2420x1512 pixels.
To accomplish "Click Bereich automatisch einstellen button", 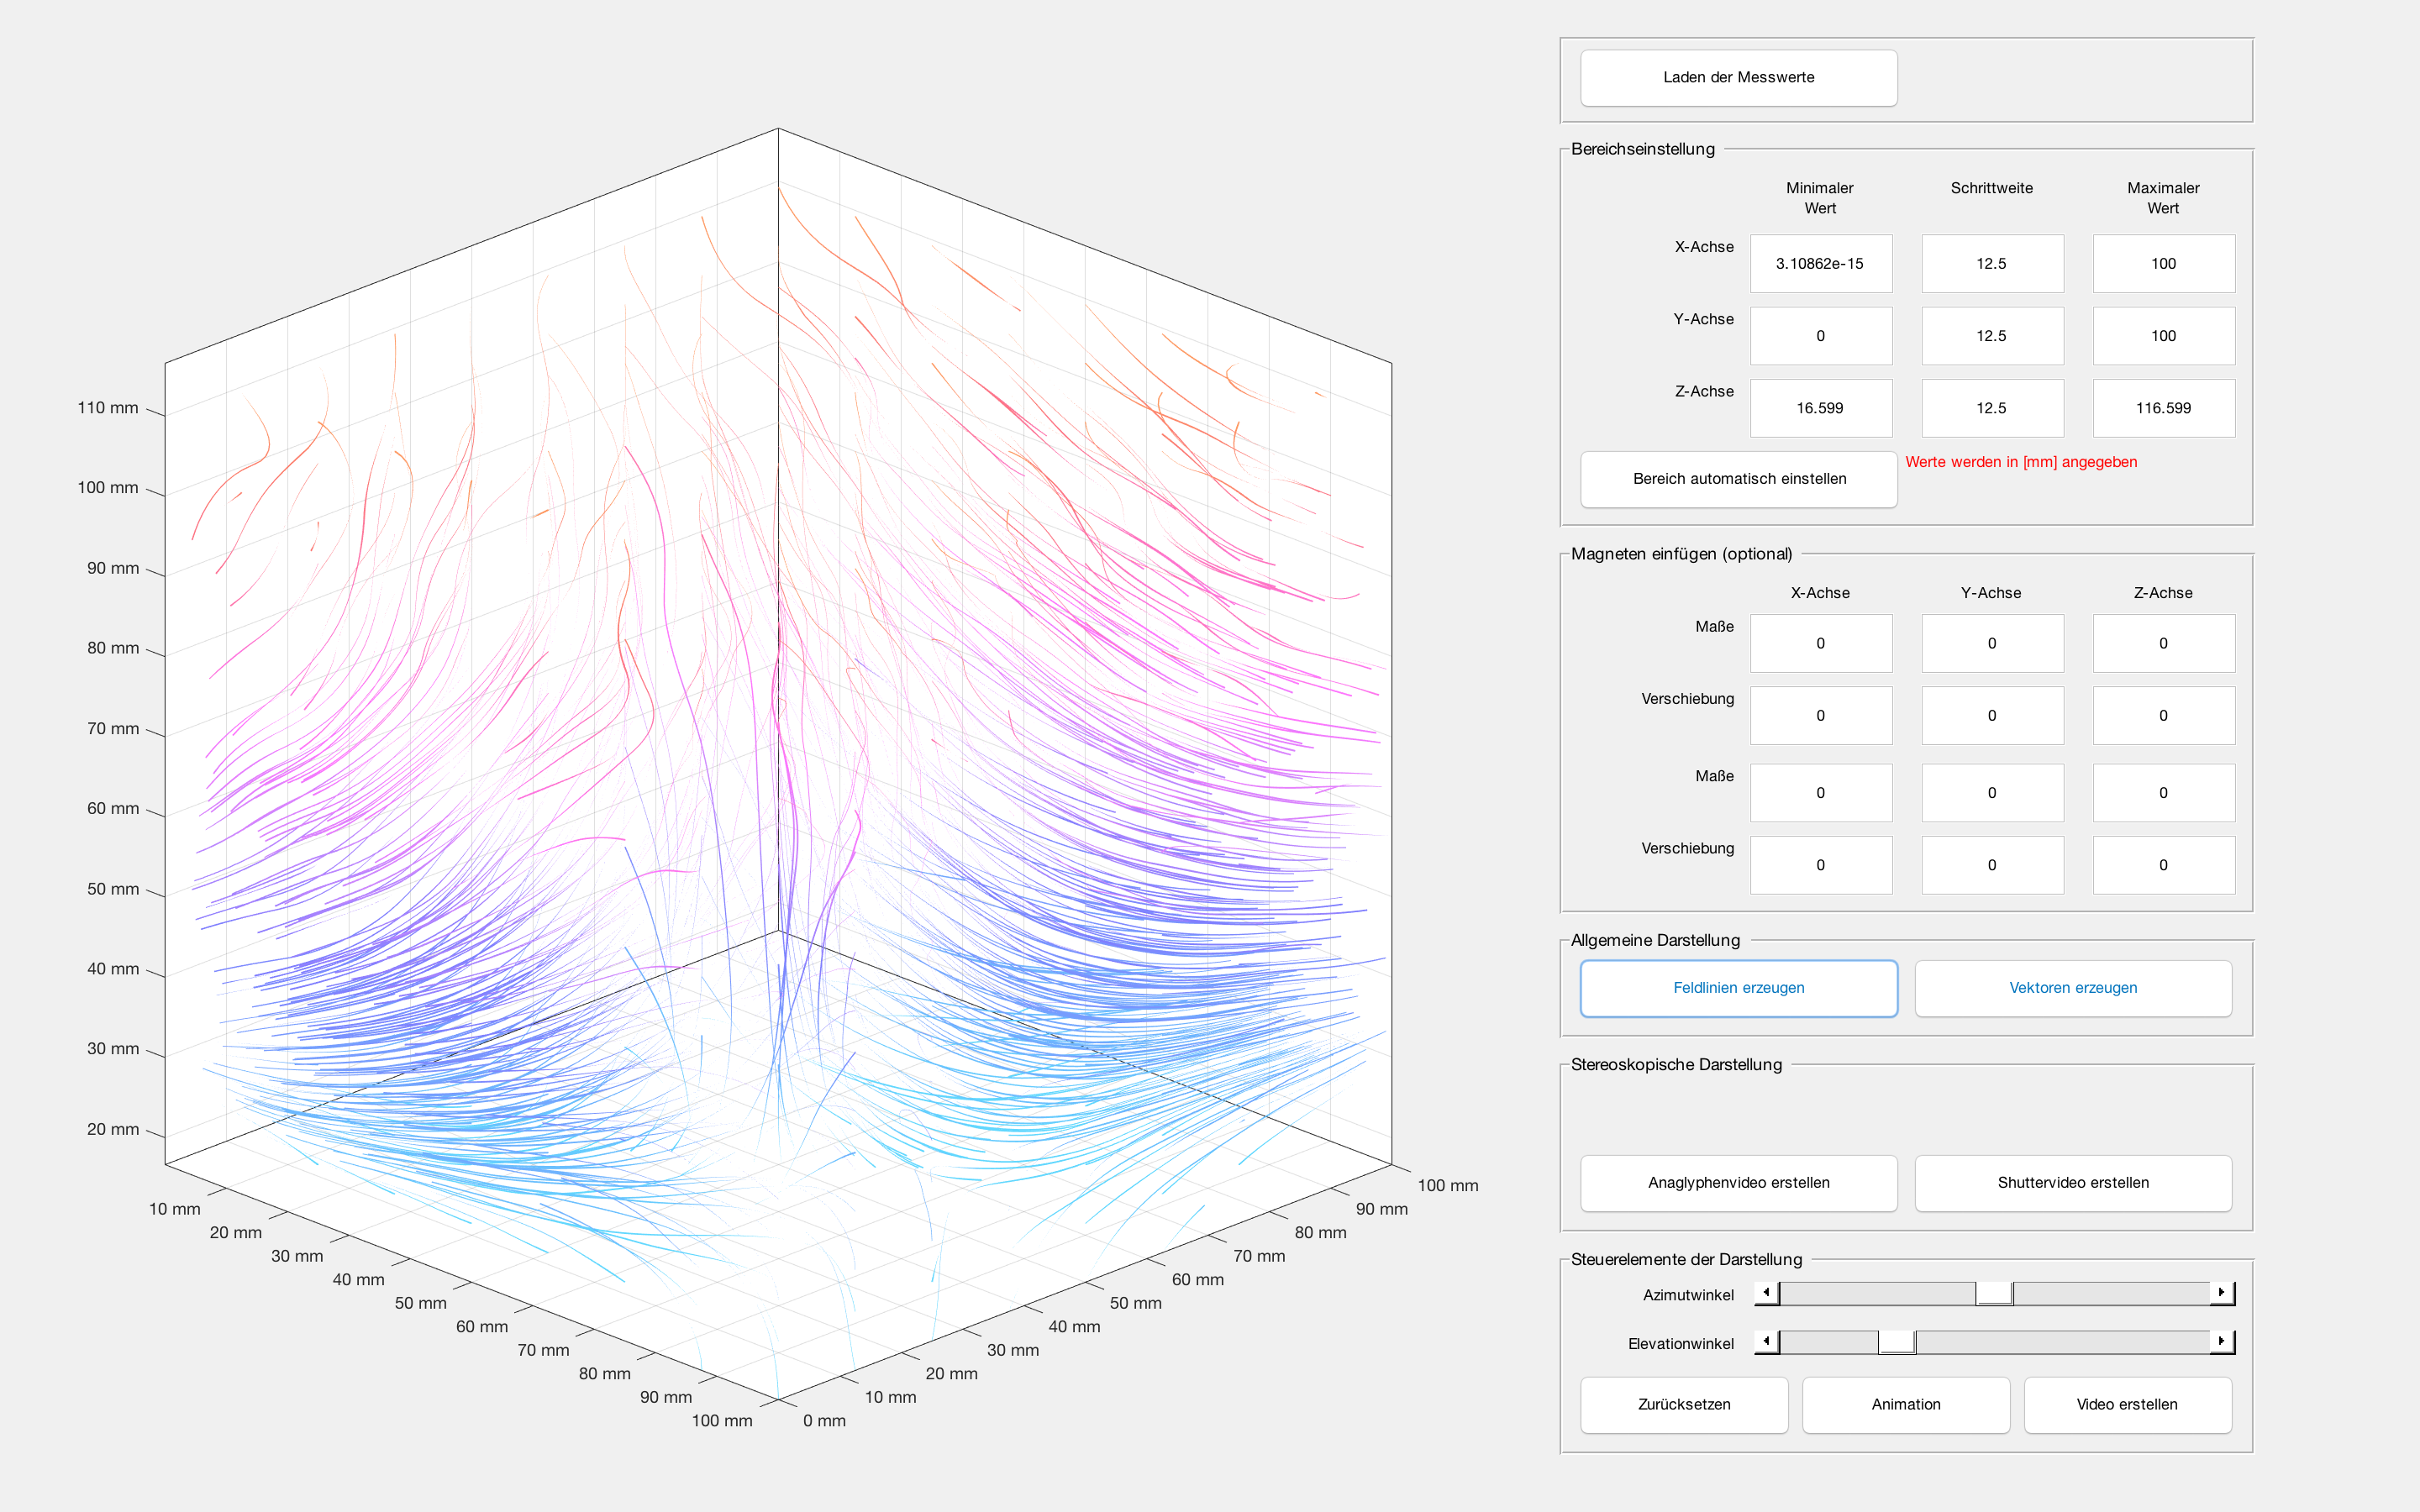I will coord(1738,479).
